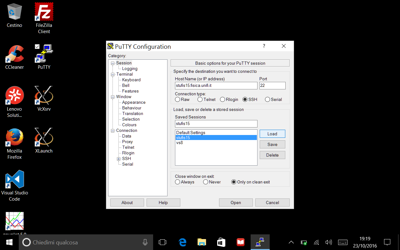Select the XLaunch desktop icon

click(x=44, y=141)
